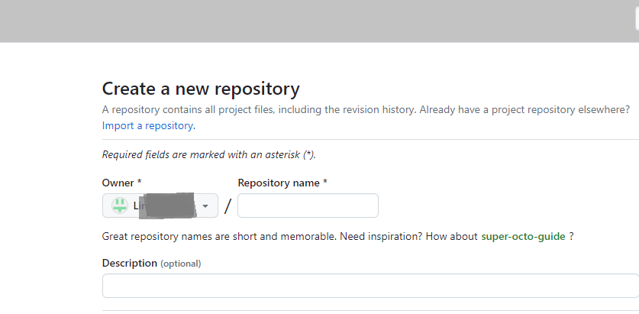Screen dimensions: 639x314
Task: Focus the Repository name input field
Action: 308,206
